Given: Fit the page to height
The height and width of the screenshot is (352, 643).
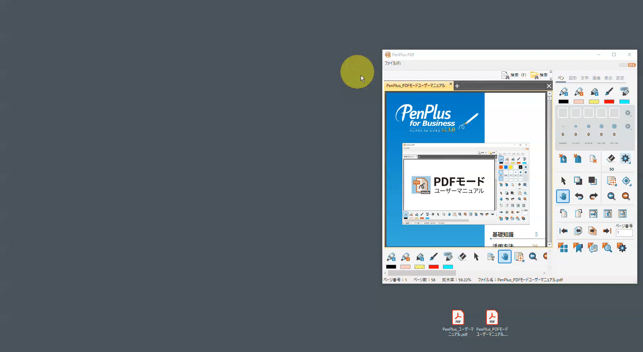Looking at the screenshot, I should tap(608, 214).
